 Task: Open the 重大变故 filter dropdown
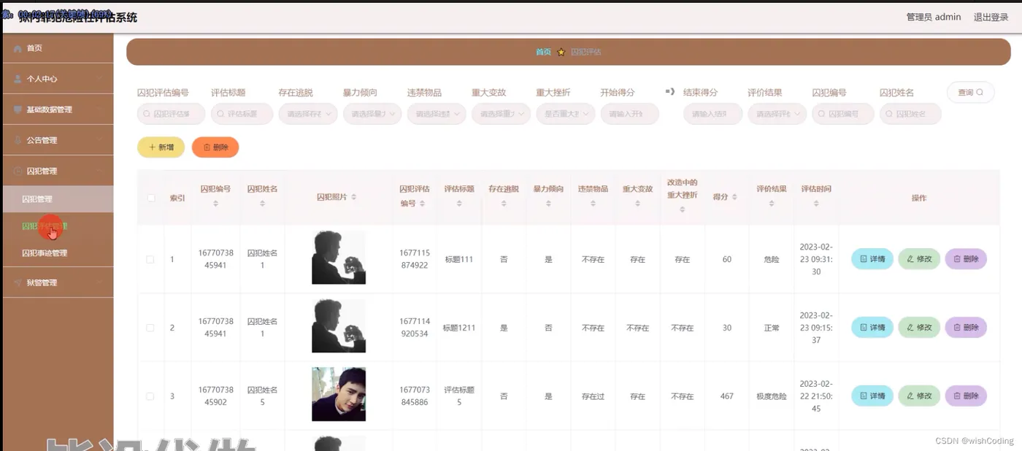click(501, 114)
